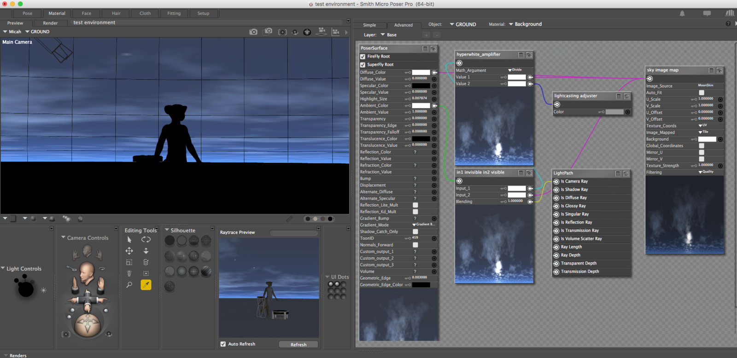Click the first camera render icon above viewport
Image resolution: width=737 pixels, height=358 pixels.
253,32
